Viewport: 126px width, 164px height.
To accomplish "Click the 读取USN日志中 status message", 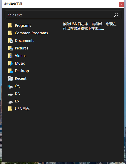I will coord(90,26).
